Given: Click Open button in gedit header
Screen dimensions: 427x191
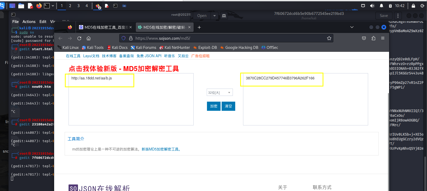Looking at the screenshot, I should 202,16.
